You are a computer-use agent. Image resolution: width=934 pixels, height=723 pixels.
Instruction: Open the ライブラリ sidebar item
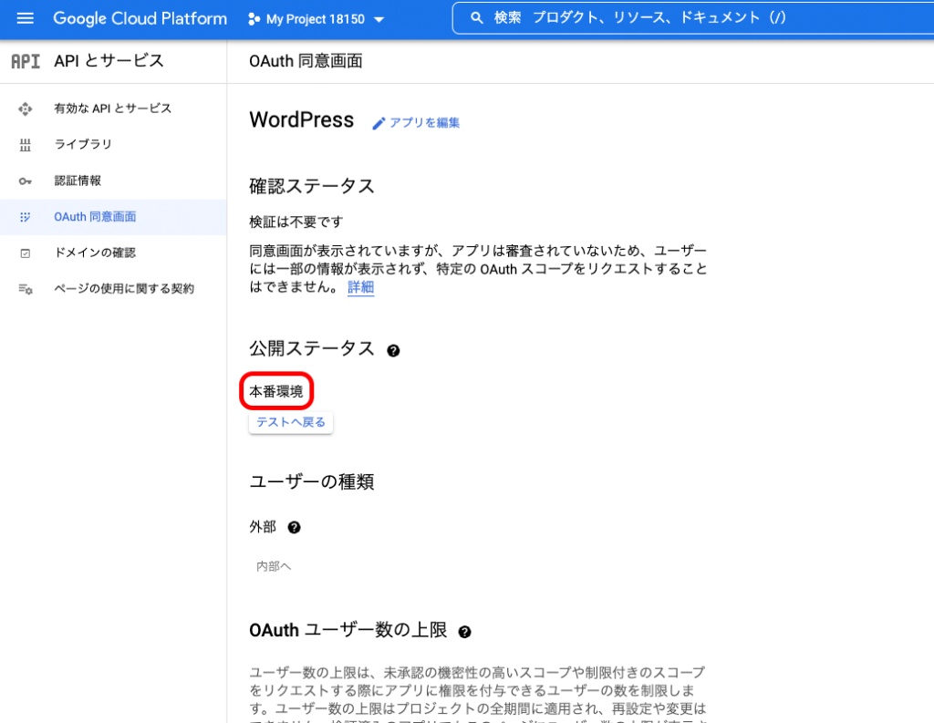[x=83, y=144]
